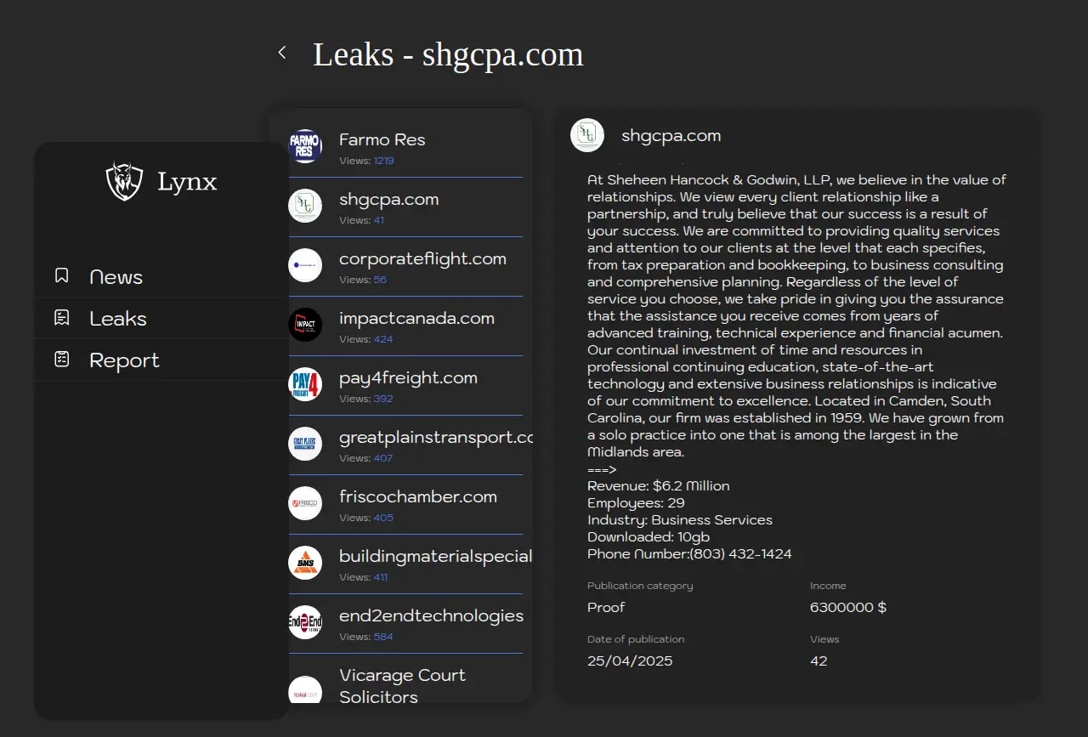Click the Farmo Res logo icon
1088x737 pixels.
(x=305, y=146)
